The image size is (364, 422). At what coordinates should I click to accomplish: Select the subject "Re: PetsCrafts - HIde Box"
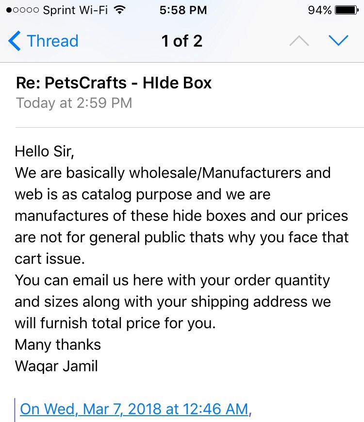(x=114, y=83)
